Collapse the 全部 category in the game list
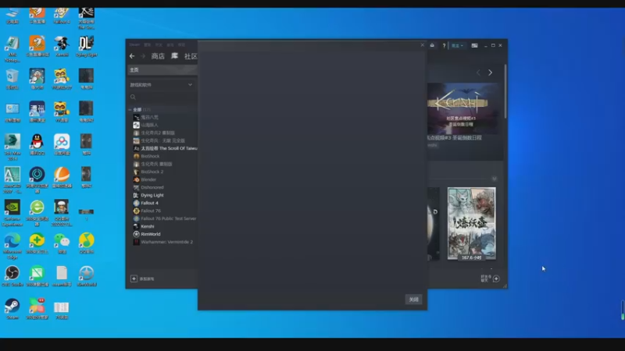 click(130, 109)
